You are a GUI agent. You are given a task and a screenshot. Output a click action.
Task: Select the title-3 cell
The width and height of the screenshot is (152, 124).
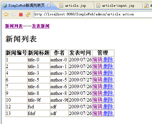tap(39, 73)
